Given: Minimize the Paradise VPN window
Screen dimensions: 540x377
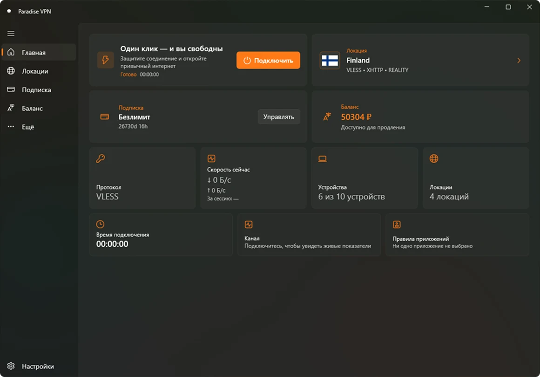Looking at the screenshot, I should tap(486, 7).
